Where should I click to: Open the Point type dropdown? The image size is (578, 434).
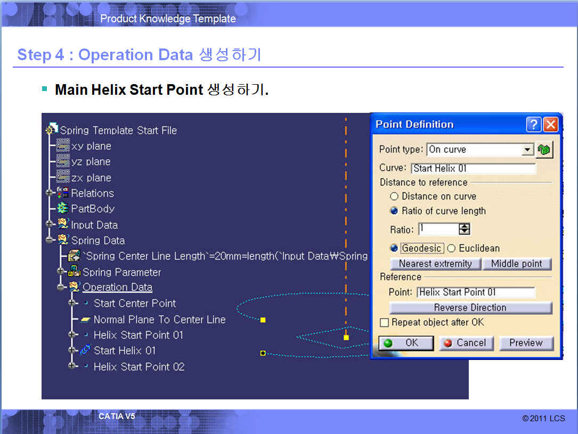(527, 150)
